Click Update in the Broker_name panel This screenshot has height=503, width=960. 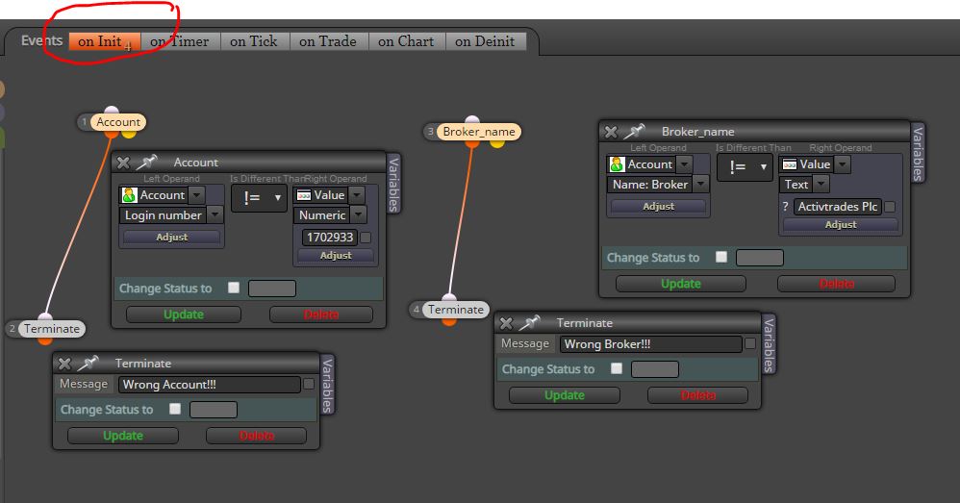681,284
